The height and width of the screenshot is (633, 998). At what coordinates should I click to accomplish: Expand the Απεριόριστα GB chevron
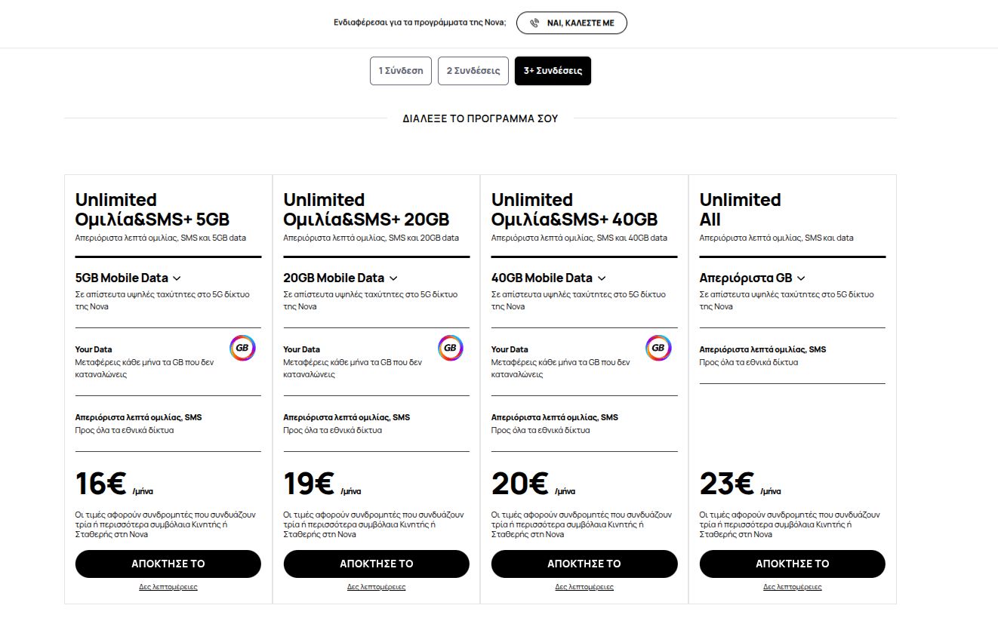tap(801, 278)
